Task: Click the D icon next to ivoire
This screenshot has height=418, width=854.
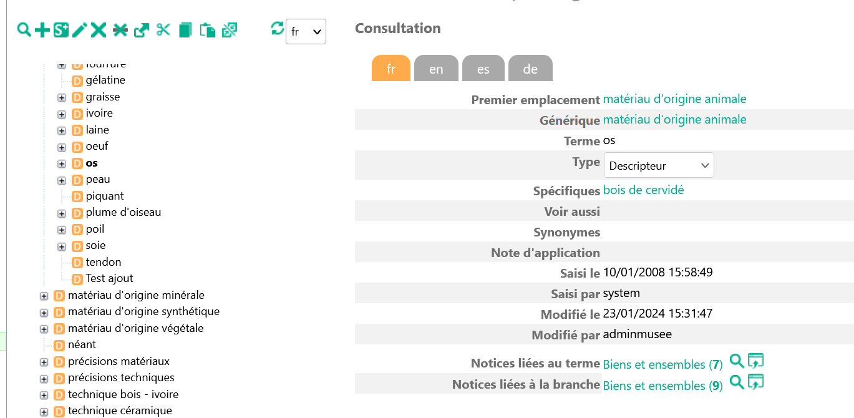Action: coord(77,114)
